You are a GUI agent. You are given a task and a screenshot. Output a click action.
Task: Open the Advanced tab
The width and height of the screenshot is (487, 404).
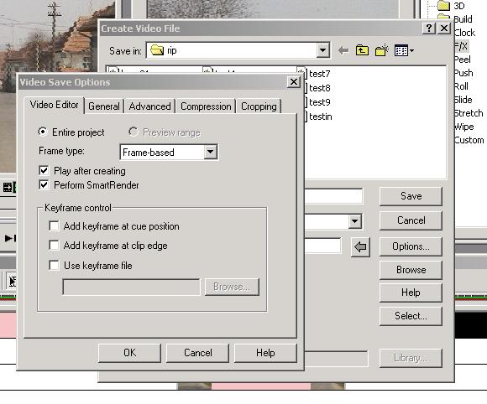point(150,106)
